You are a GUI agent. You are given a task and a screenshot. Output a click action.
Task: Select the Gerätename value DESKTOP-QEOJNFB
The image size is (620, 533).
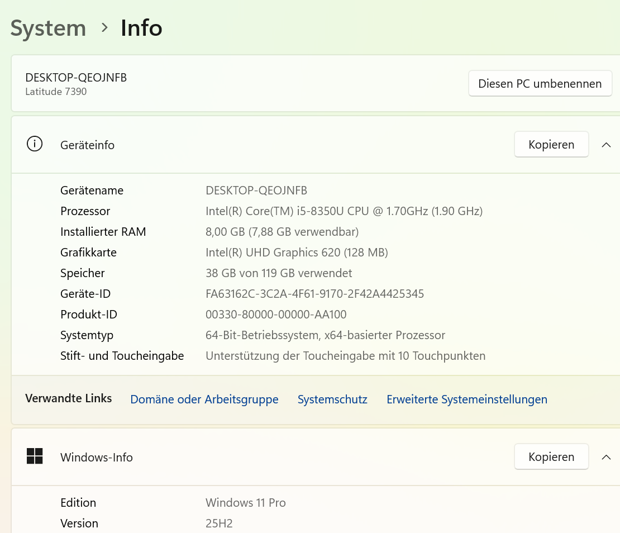pos(256,191)
